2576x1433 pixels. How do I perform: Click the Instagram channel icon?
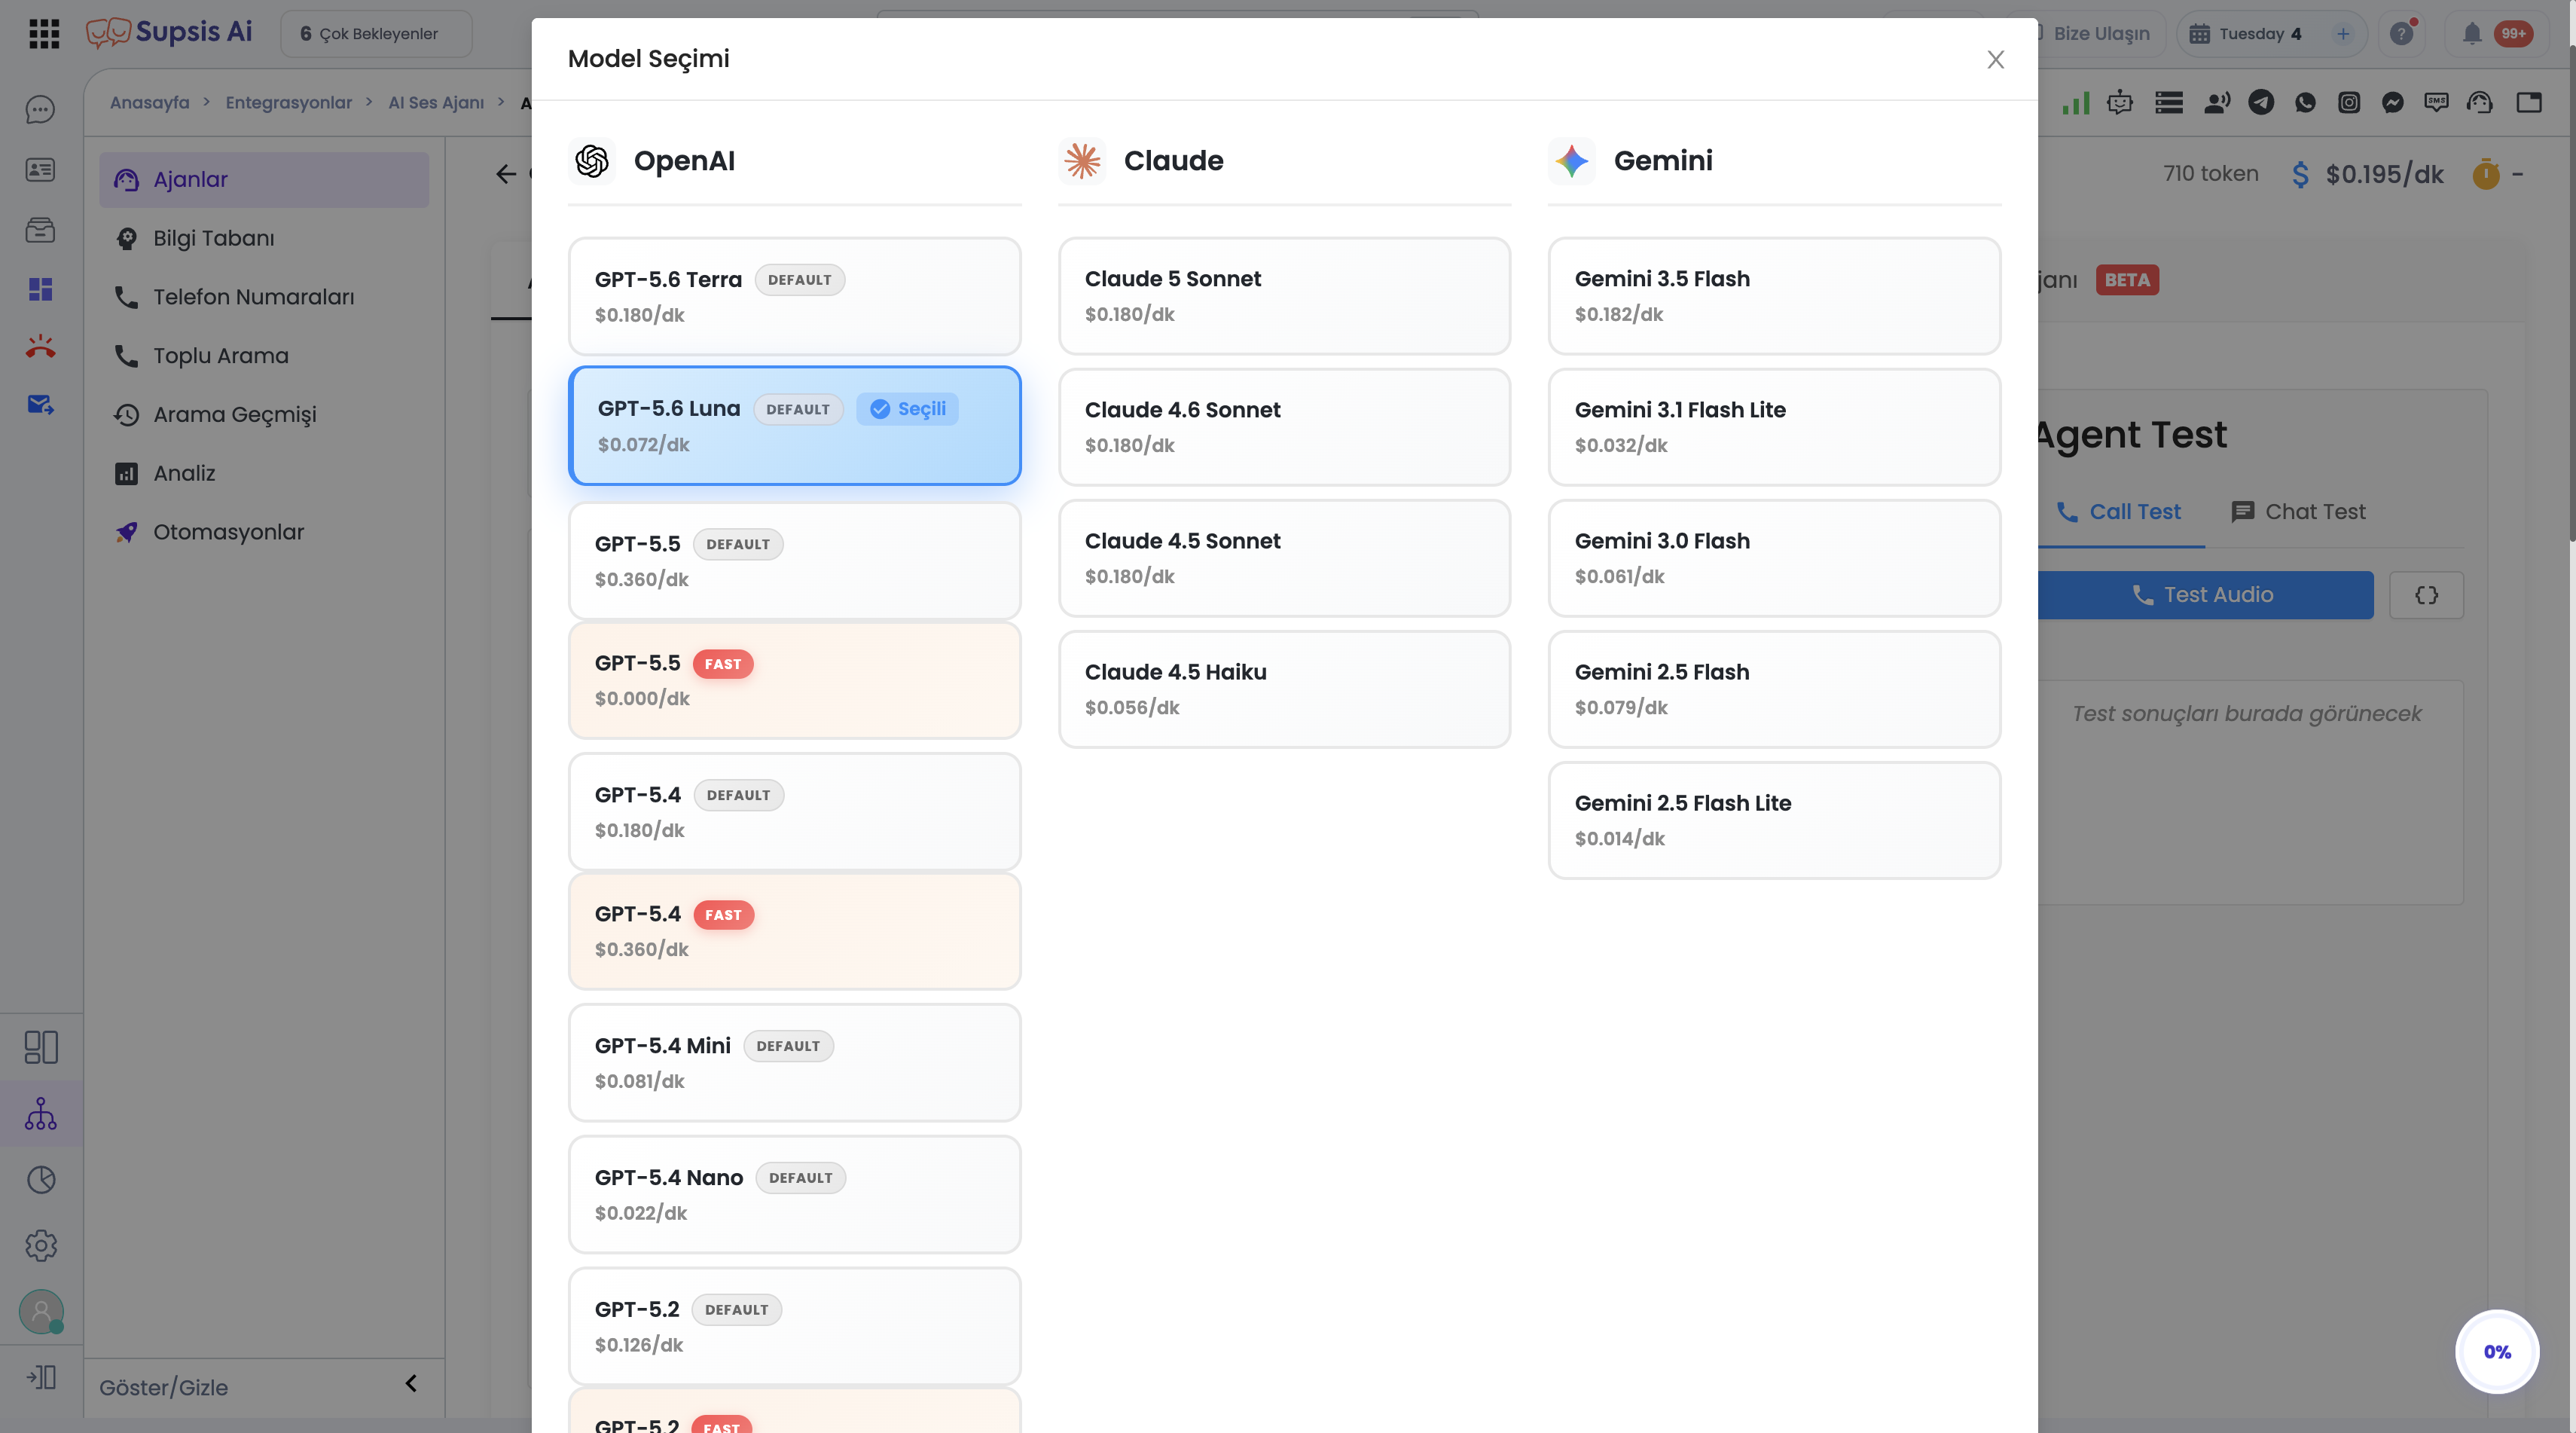[x=2349, y=102]
